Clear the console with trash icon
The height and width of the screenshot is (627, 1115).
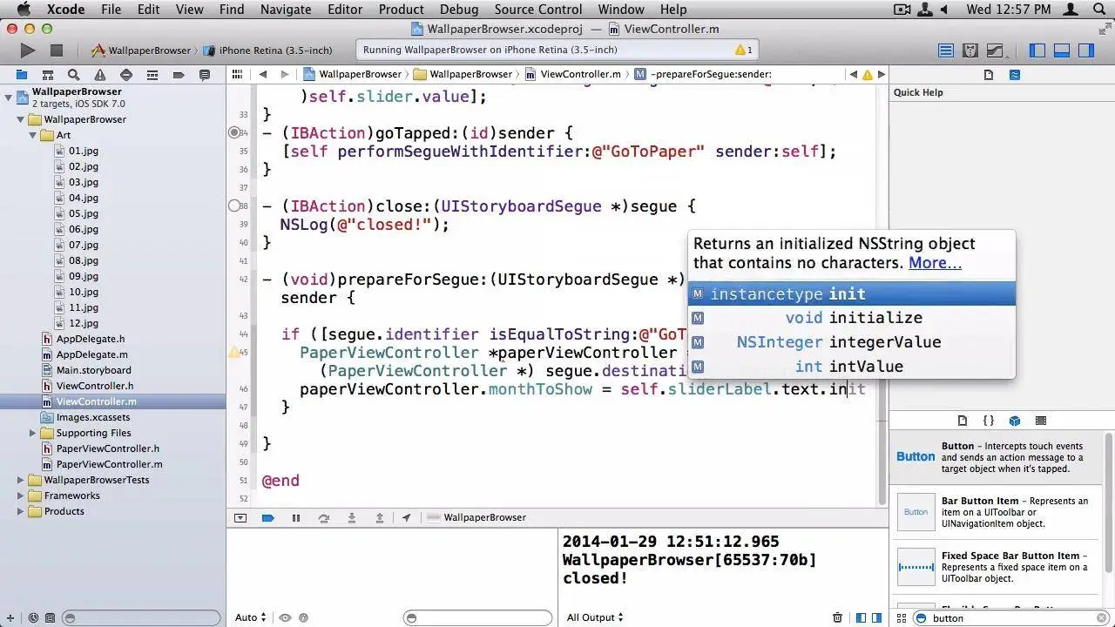(837, 617)
